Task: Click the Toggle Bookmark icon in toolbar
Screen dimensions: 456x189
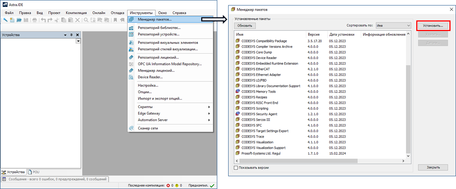Action: pos(116,20)
